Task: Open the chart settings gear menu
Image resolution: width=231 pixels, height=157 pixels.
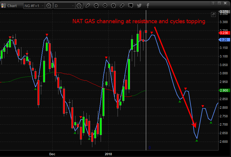Action: pos(49,6)
